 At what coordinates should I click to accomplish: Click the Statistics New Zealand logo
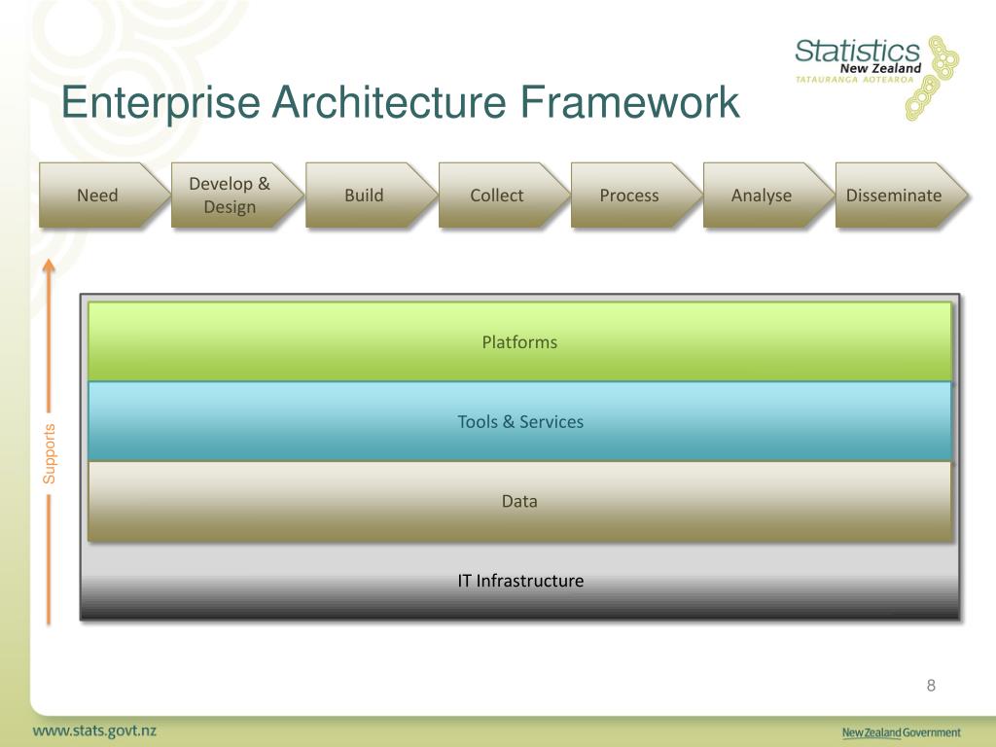[x=876, y=77]
